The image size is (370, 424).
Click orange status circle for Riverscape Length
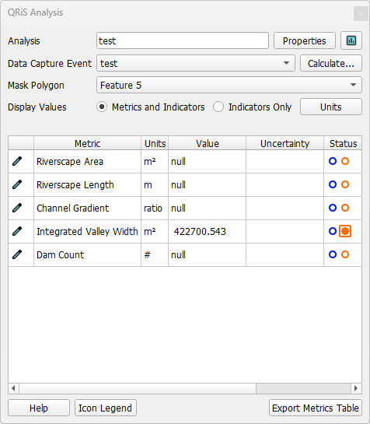(x=345, y=184)
